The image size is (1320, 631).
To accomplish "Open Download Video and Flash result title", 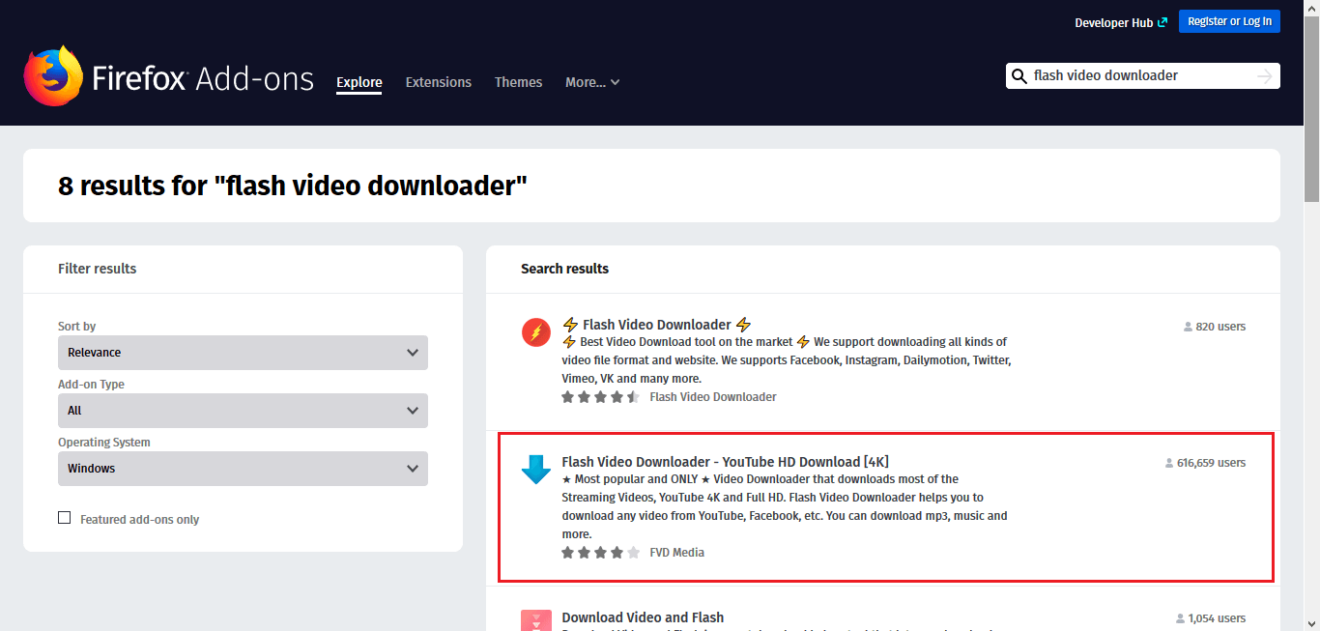I will [x=643, y=617].
